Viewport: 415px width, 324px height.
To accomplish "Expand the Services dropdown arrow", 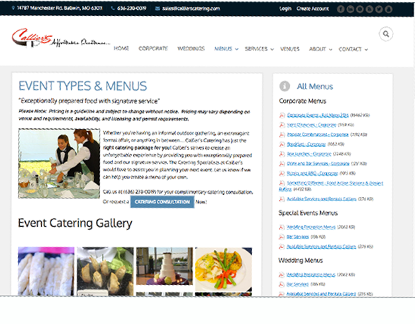I will [272, 49].
